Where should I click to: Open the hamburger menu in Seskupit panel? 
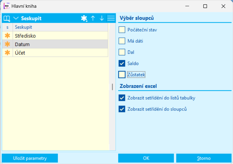111,19
